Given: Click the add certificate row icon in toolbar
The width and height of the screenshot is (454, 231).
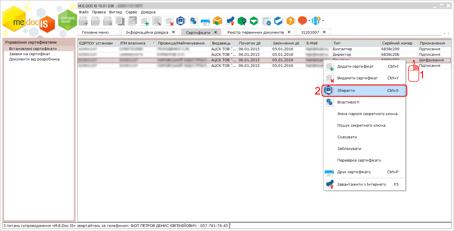Looking at the screenshot, I should [x=144, y=21].
